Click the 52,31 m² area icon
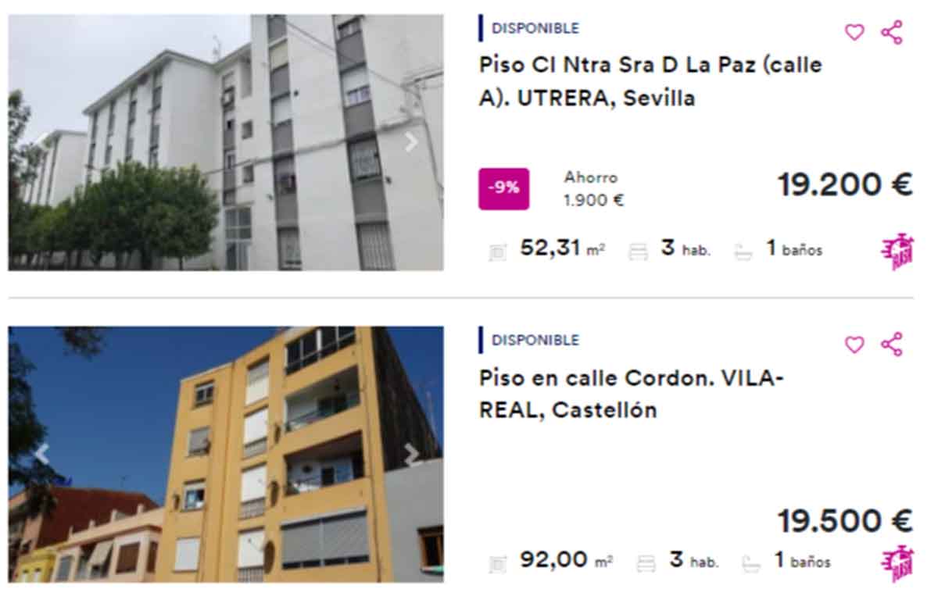 (498, 252)
